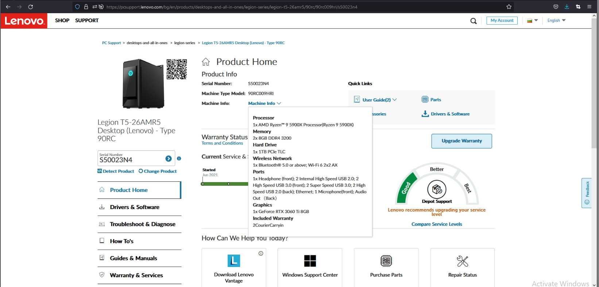
Task: Click the Upgrade Warranty button
Action: coord(461,141)
